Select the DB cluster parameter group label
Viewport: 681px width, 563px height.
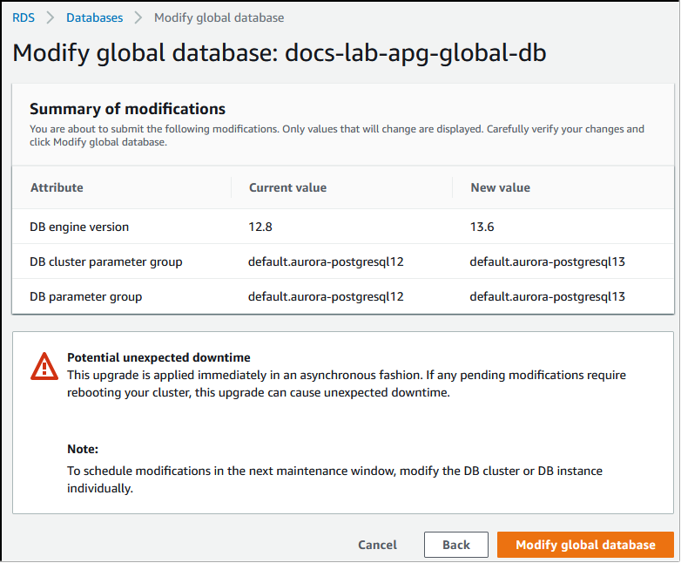(x=106, y=261)
